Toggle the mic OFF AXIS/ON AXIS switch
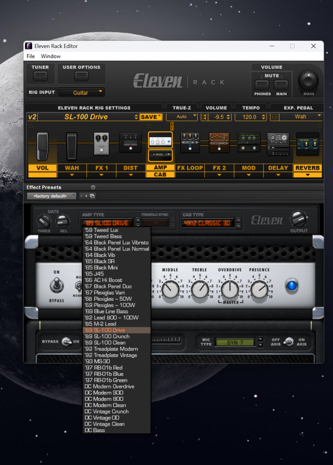Image resolution: width=333 pixels, height=465 pixels. [x=289, y=342]
